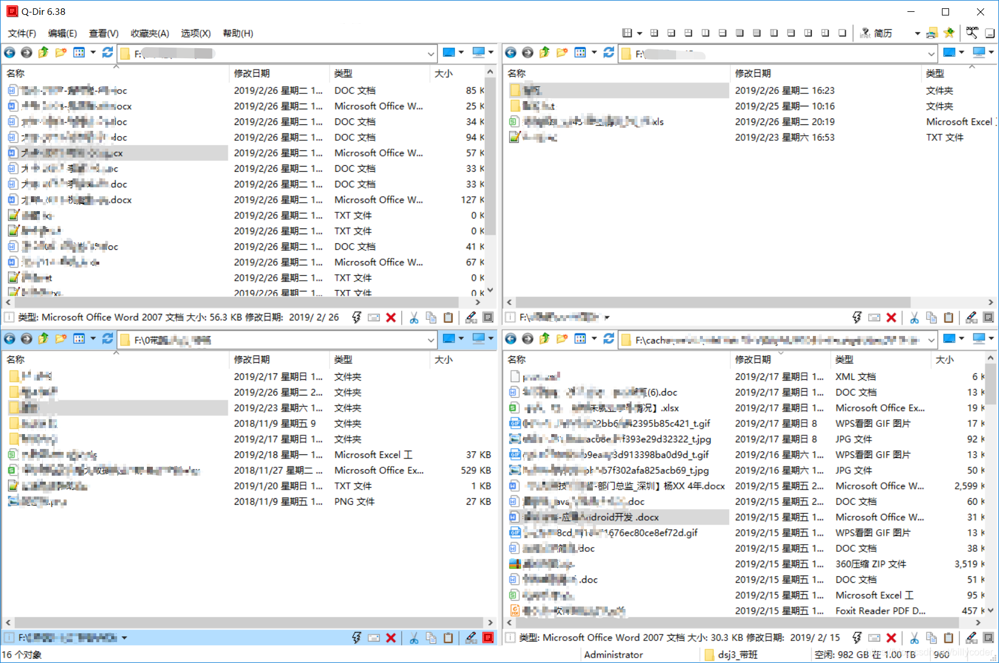Go up one folder in top-left pane

(x=43, y=53)
